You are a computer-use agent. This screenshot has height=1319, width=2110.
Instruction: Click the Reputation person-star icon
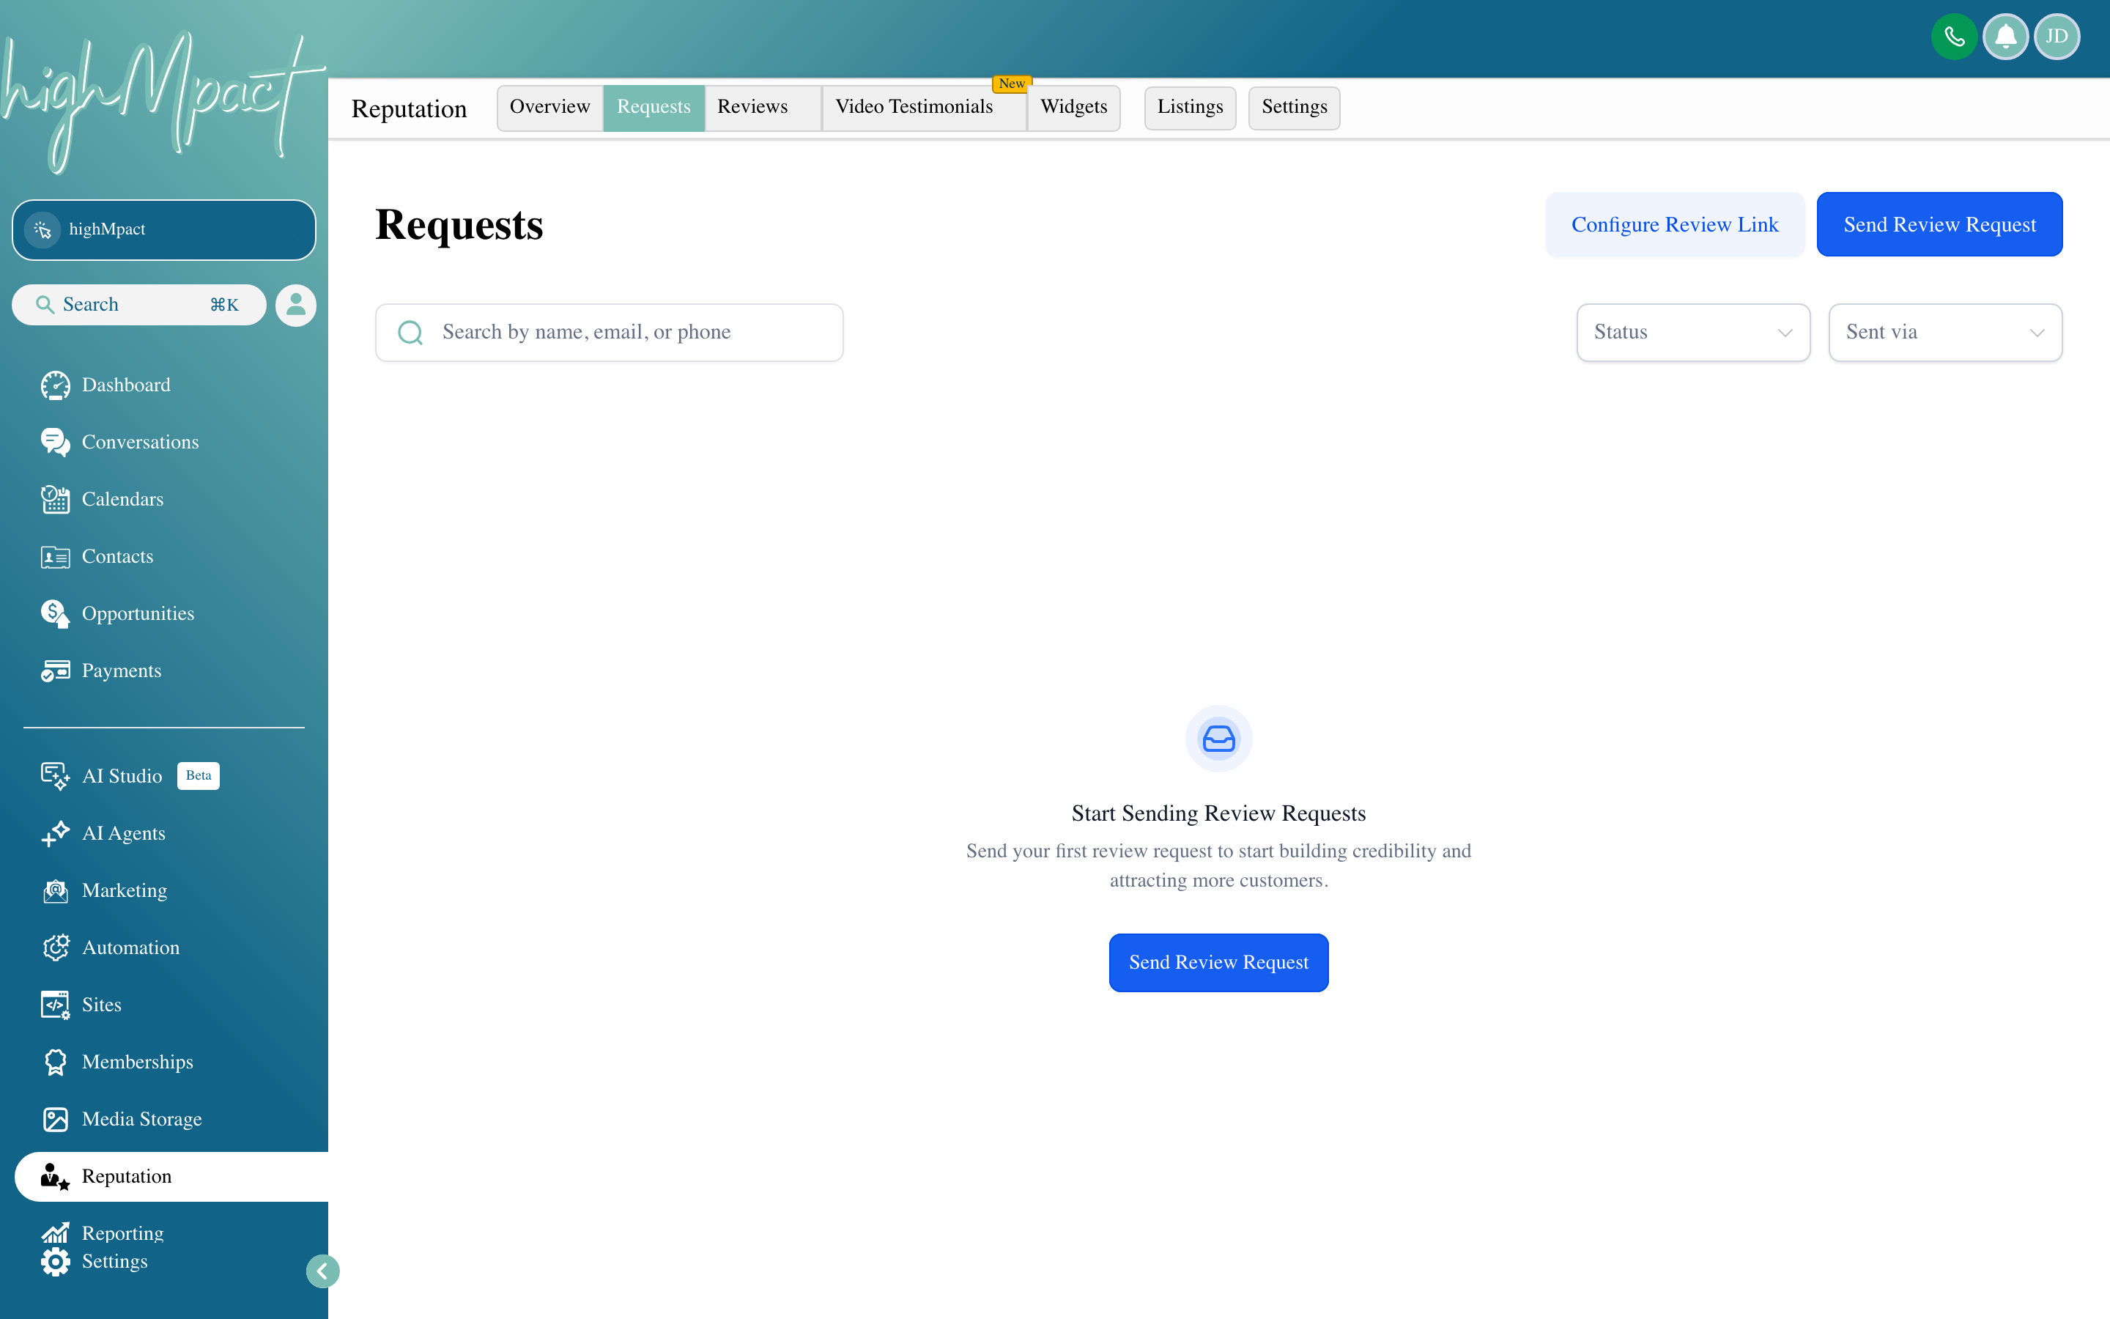(55, 1176)
